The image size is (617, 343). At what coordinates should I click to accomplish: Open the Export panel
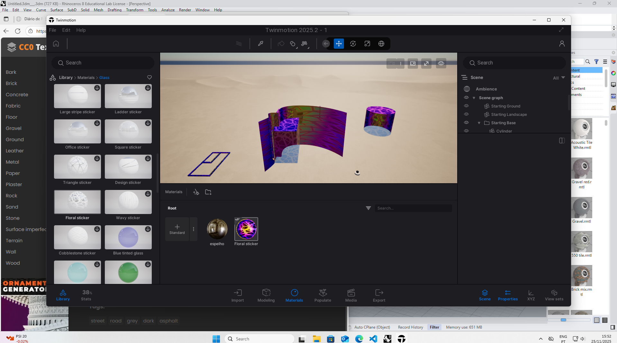tap(379, 295)
